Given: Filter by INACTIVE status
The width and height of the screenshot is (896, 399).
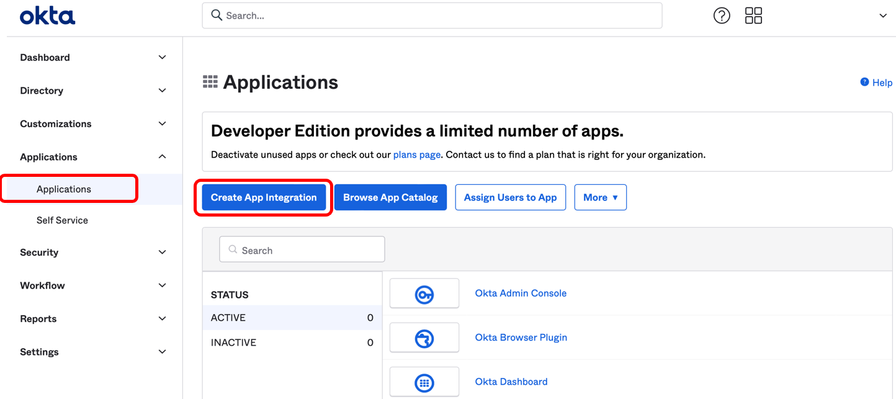Looking at the screenshot, I should [292, 343].
